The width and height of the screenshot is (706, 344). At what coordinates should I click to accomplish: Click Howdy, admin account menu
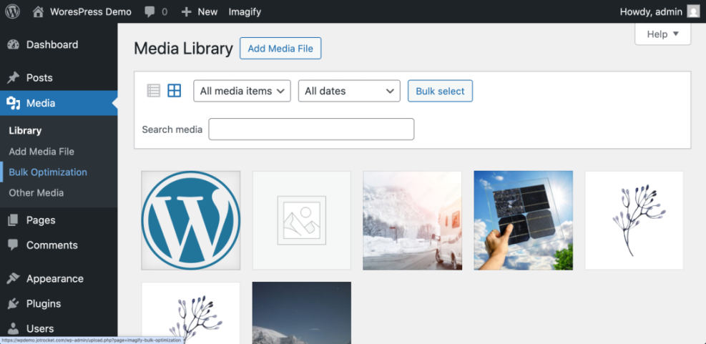click(660, 12)
